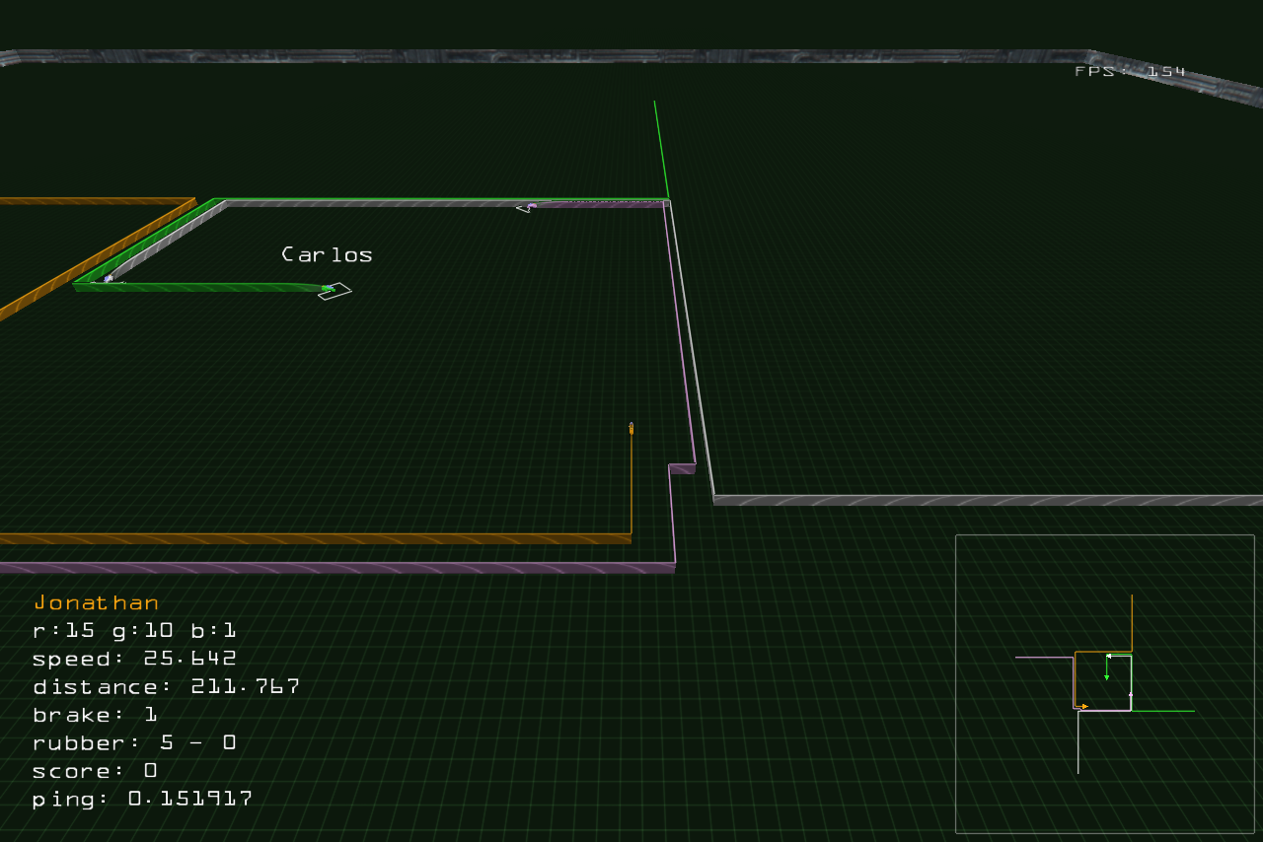This screenshot has height=842, width=1263.
Task: Click Carlos's green light cycle
Action: (333, 290)
